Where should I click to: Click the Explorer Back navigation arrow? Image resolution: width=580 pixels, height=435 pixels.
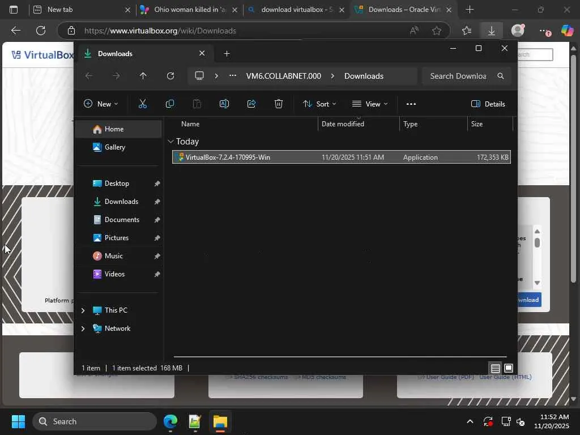coord(89,76)
